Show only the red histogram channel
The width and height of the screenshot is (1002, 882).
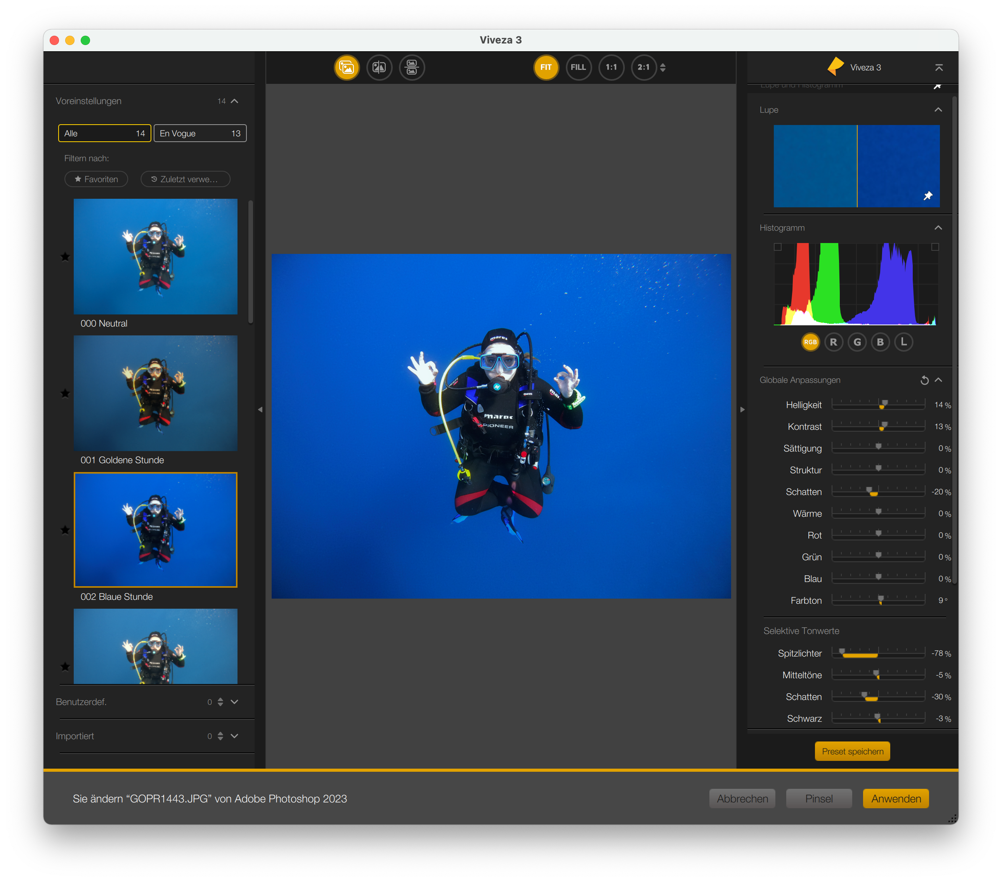[833, 342]
